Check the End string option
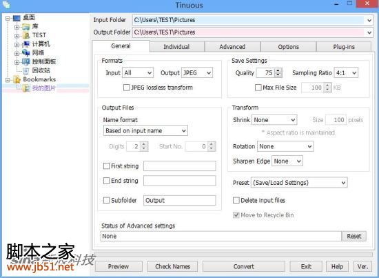Image resolution: width=379 pixels, height=278 pixels. pyautogui.click(x=106, y=181)
